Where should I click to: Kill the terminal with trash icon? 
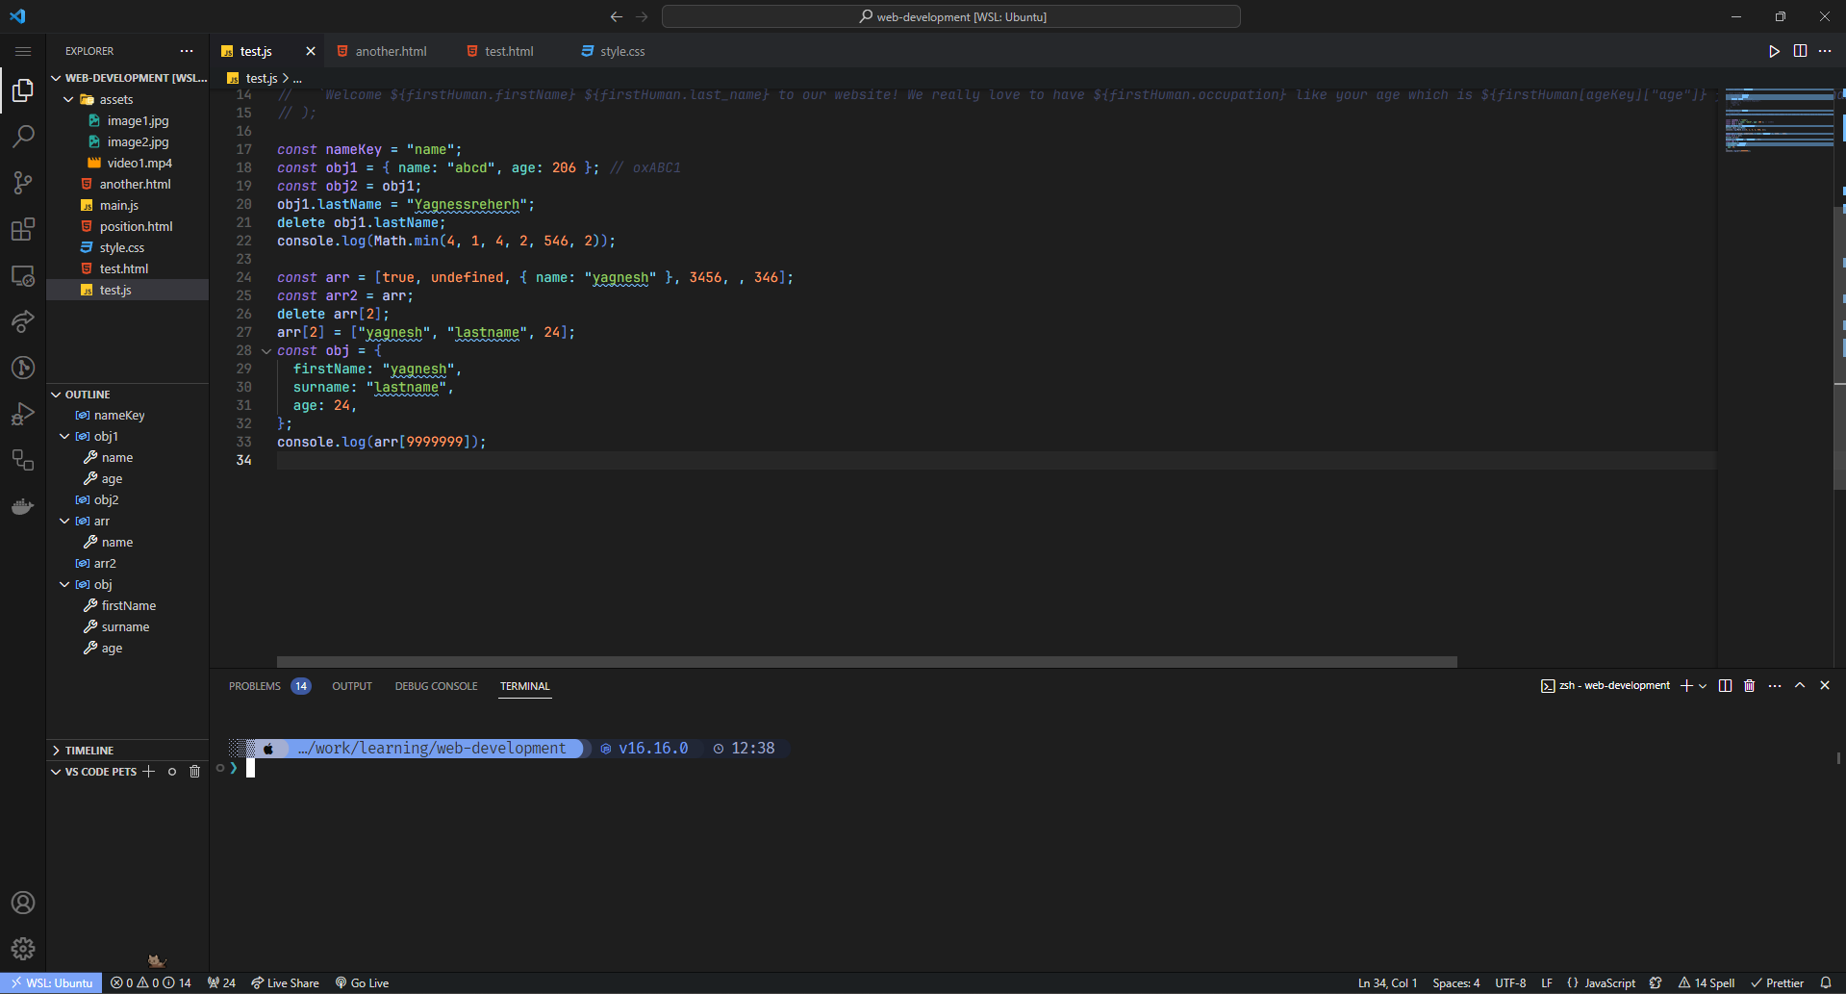(1750, 686)
